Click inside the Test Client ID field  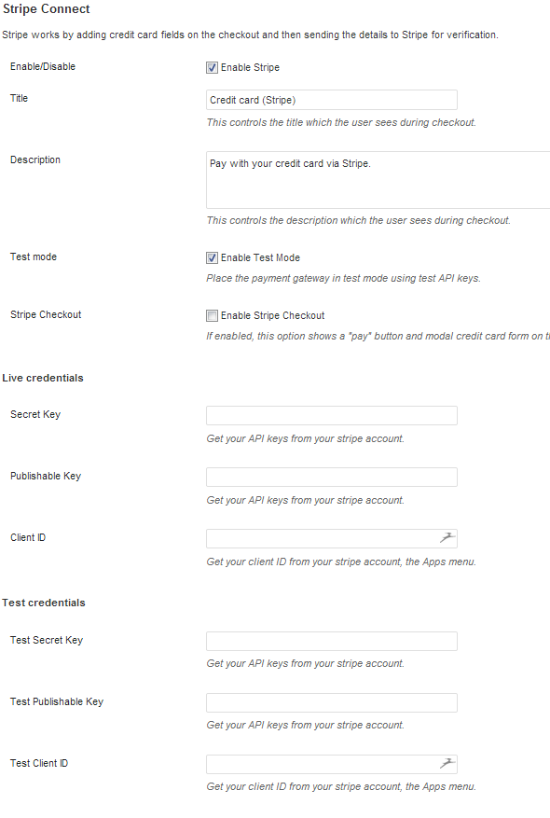[x=323, y=764]
